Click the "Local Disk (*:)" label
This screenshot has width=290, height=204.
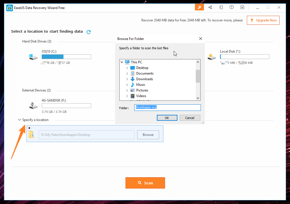(230, 51)
